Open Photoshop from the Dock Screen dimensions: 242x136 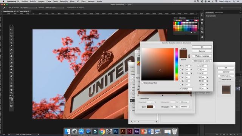[116, 131]
